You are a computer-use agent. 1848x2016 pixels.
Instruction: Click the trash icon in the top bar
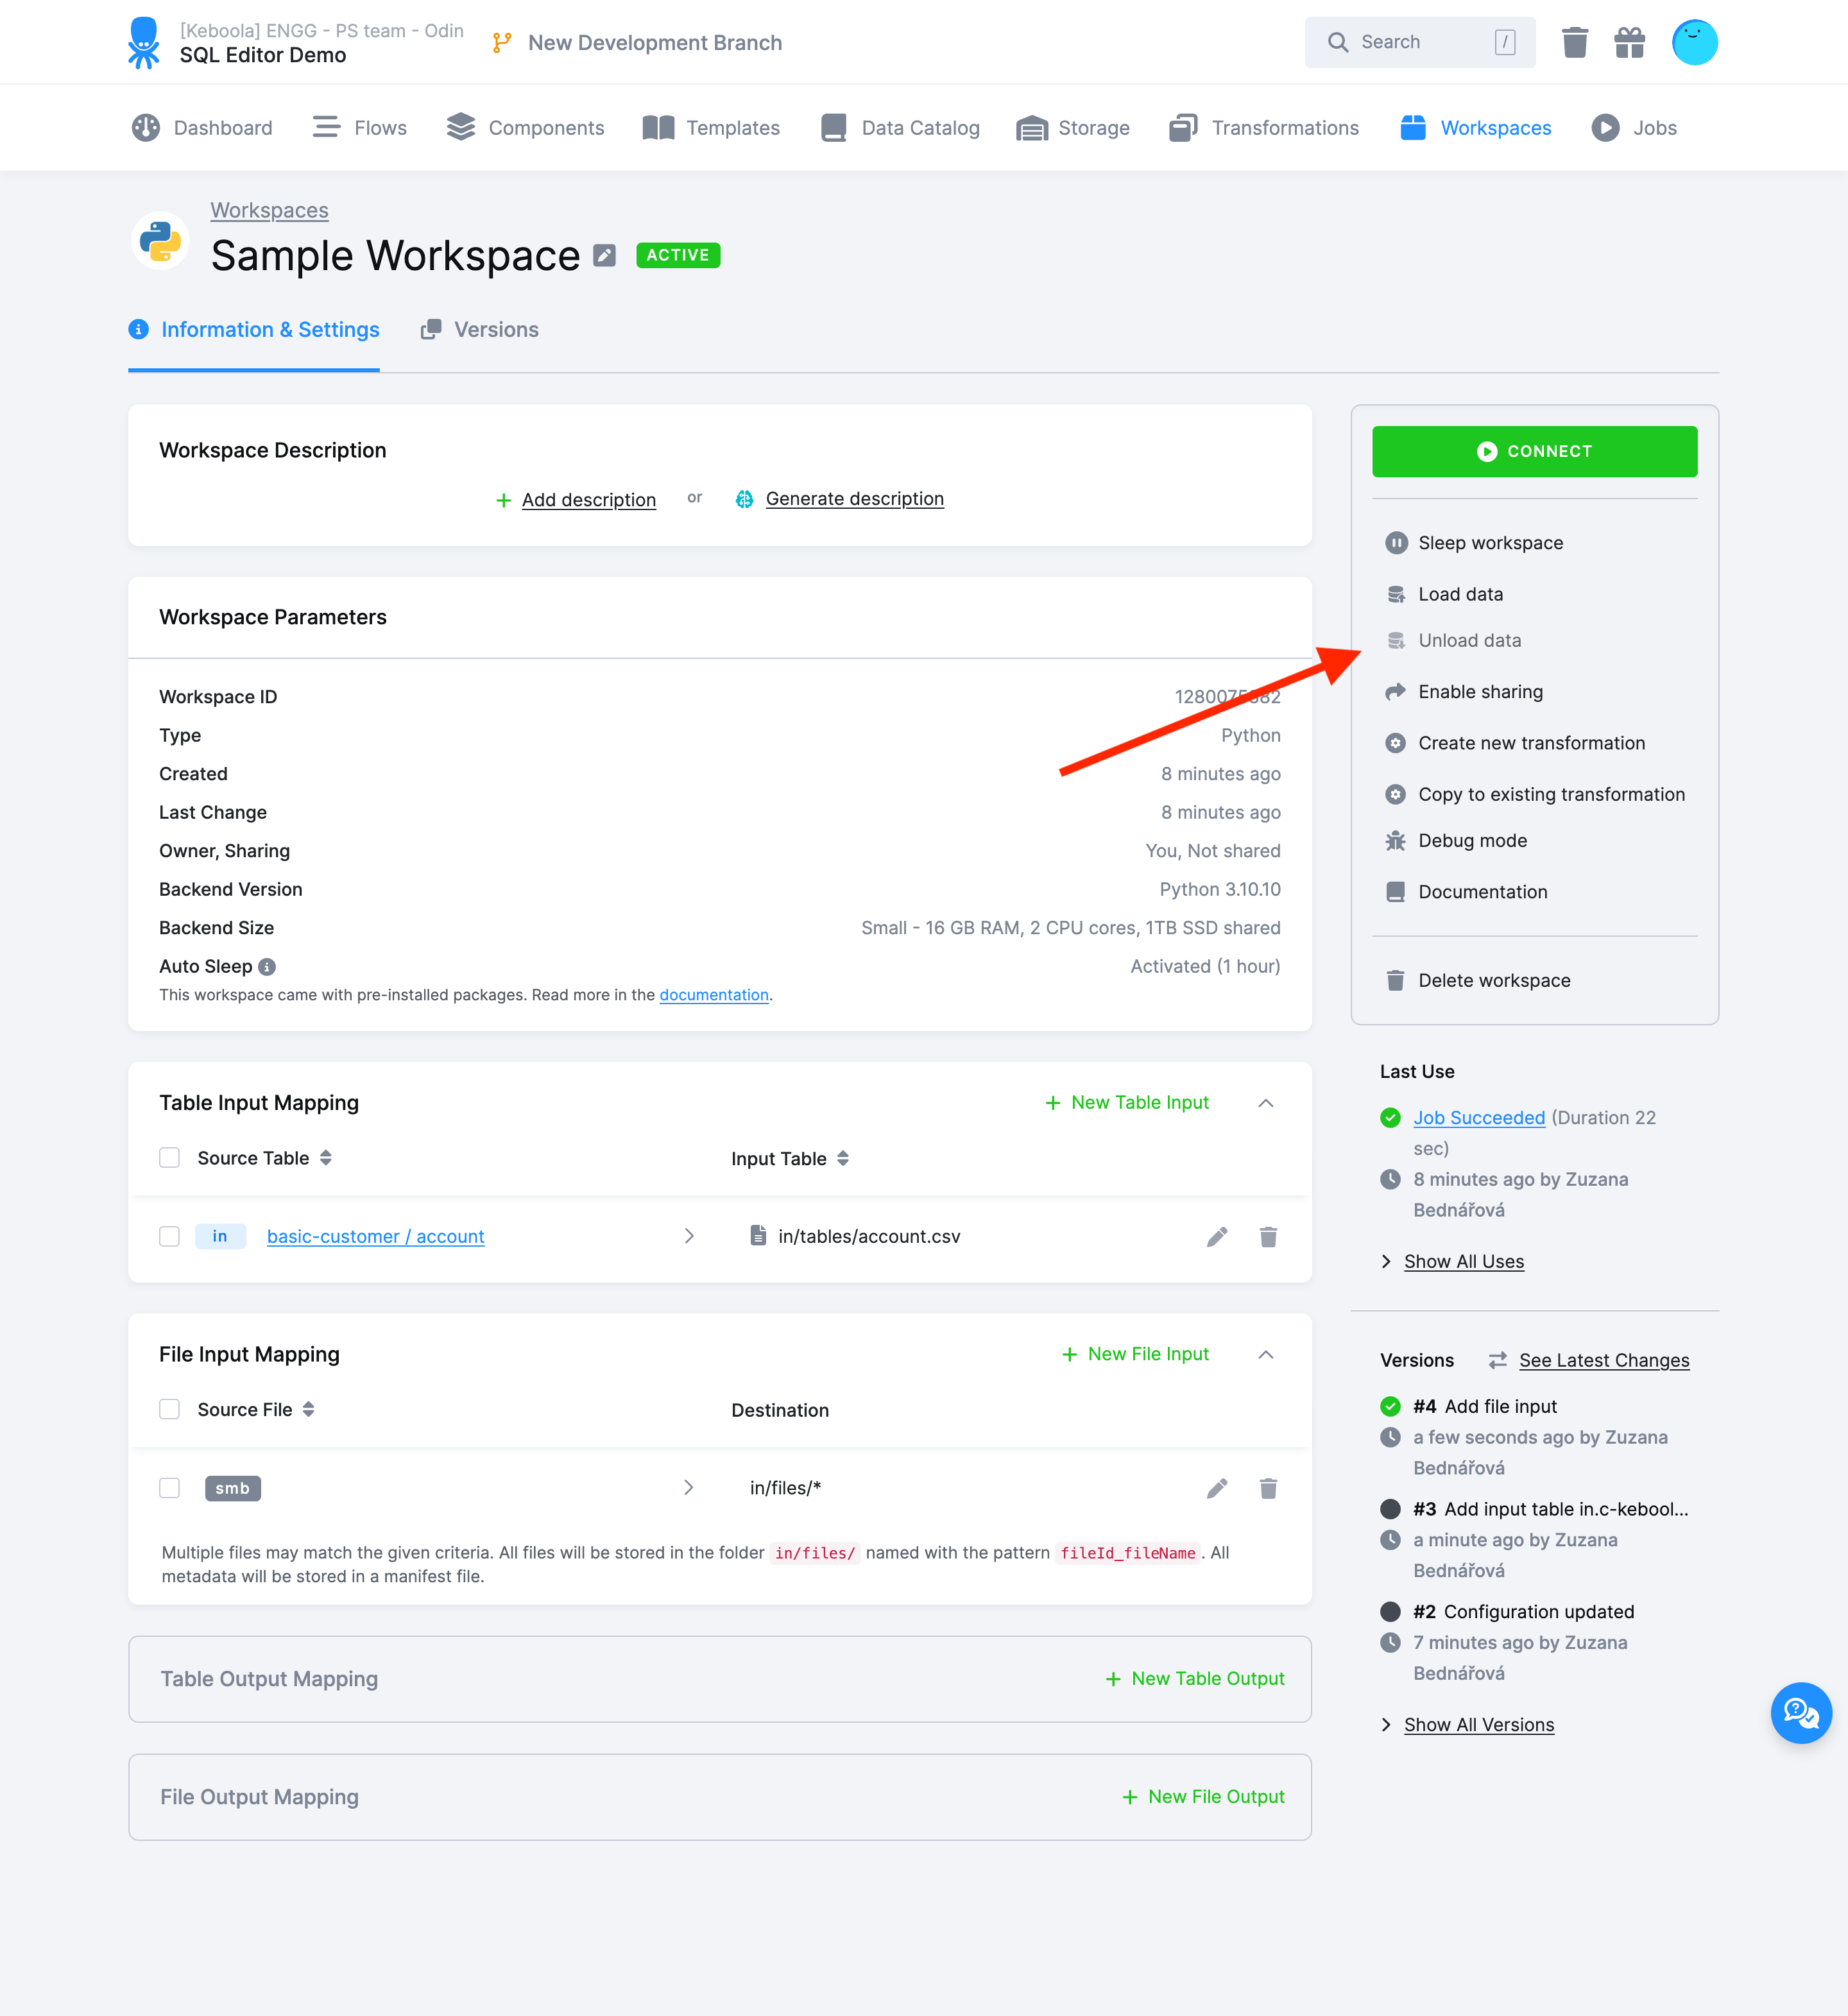[1574, 42]
